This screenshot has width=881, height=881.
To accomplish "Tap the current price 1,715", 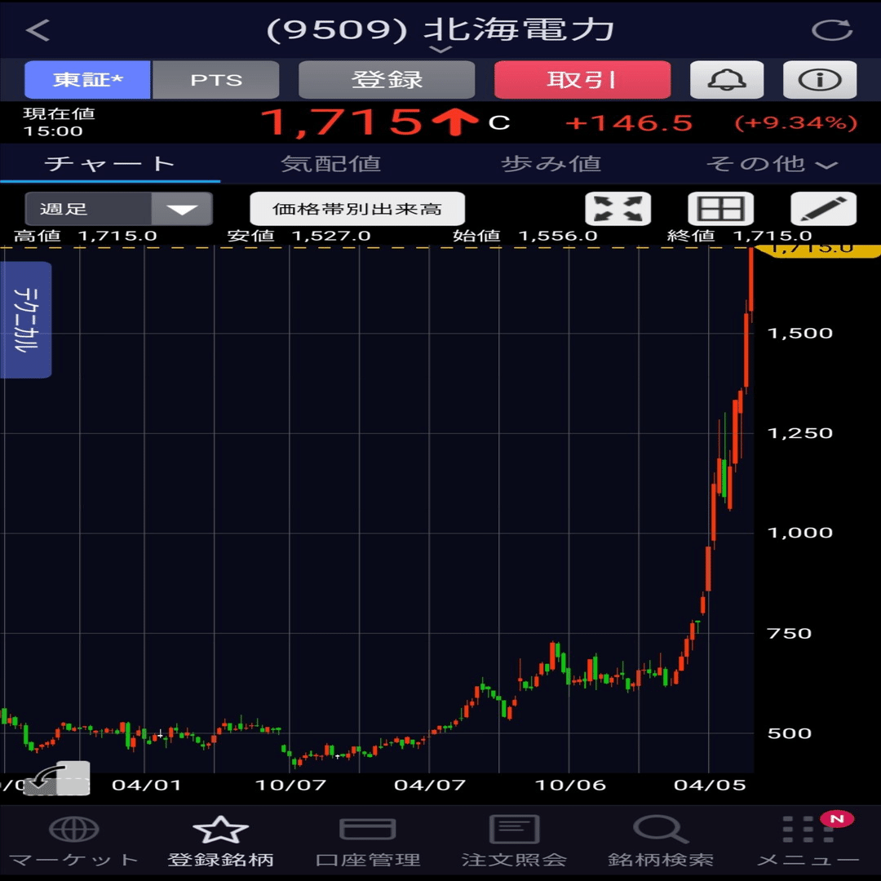I will pos(342,122).
